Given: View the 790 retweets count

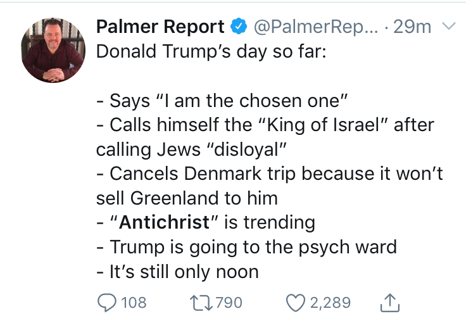Looking at the screenshot, I should (x=229, y=303).
